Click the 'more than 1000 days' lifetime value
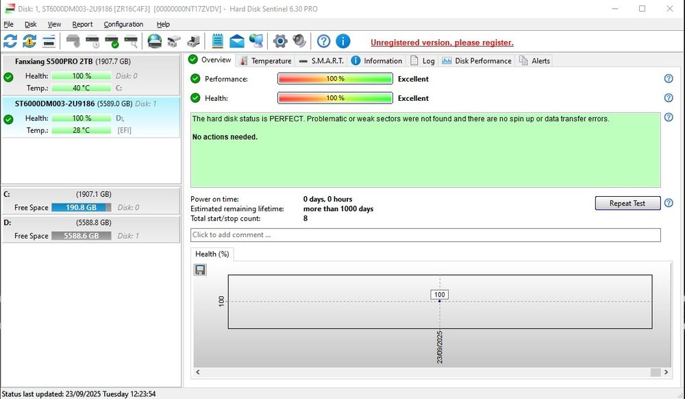This screenshot has height=399, width=685. 338,209
